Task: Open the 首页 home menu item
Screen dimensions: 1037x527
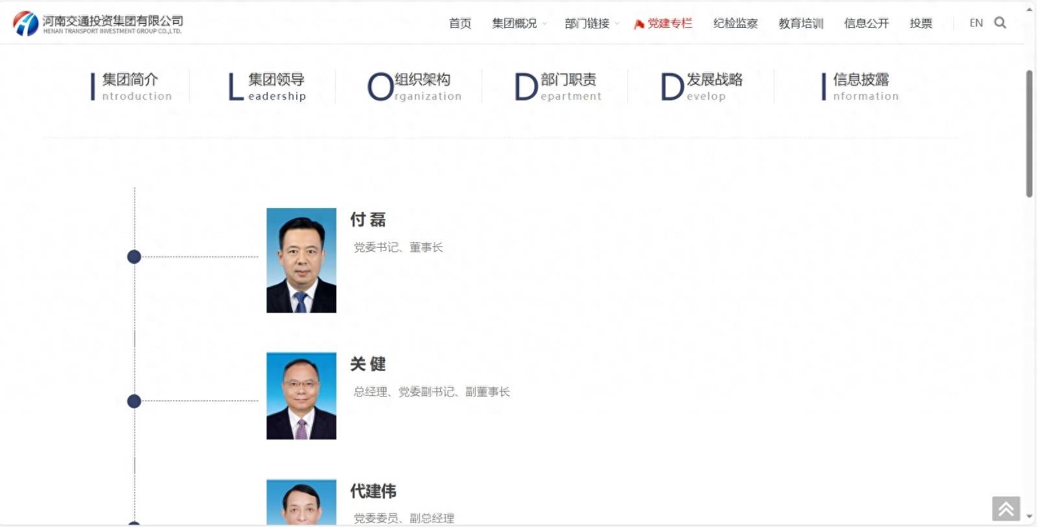Action: click(x=460, y=23)
